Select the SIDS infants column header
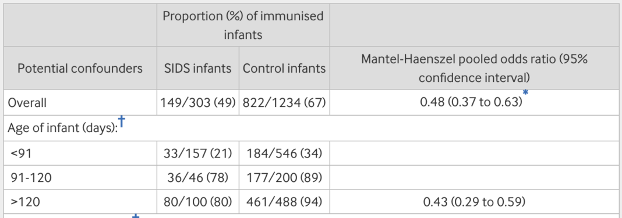 [197, 69]
